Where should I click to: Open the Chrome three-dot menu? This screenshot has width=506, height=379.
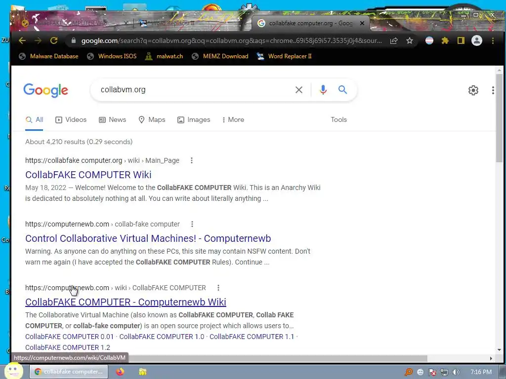493,40
